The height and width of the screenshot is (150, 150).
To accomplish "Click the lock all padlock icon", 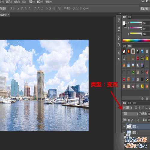I will pyautogui.click(x=138, y=120).
